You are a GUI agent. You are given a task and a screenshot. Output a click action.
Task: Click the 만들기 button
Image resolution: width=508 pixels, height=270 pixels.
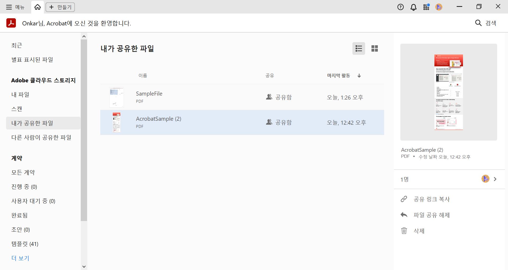tap(60, 7)
